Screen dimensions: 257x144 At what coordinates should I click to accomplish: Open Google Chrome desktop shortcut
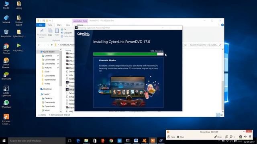[6, 49]
